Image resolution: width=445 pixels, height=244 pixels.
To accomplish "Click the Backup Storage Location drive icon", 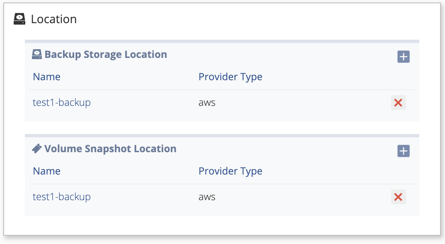I will pyautogui.click(x=36, y=54).
